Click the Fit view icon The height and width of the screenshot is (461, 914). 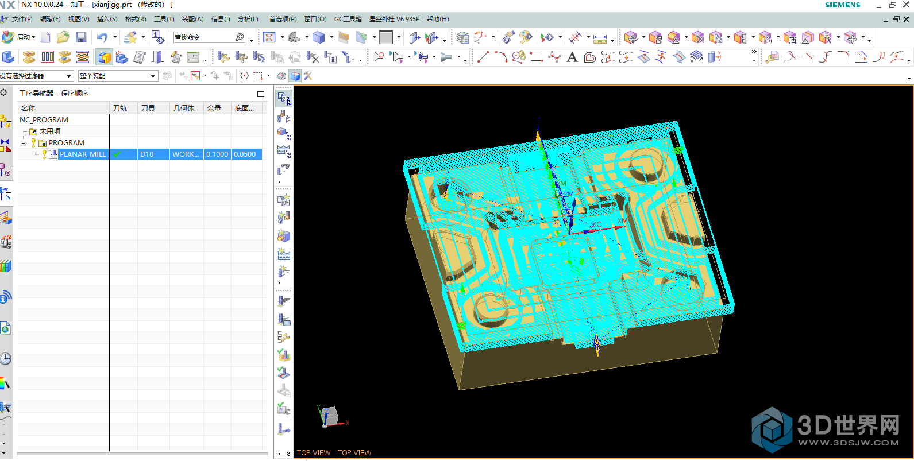pyautogui.click(x=269, y=37)
